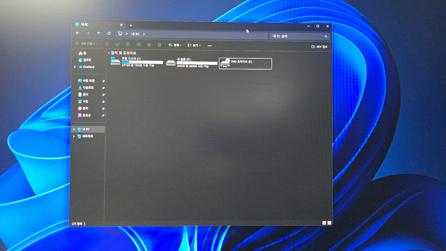The image size is (446, 251).
Task: Open the see more (…) toolbar menu
Action: 210,46
